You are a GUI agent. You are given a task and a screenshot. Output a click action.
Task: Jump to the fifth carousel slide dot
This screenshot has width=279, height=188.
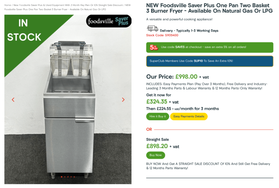click(x=74, y=177)
